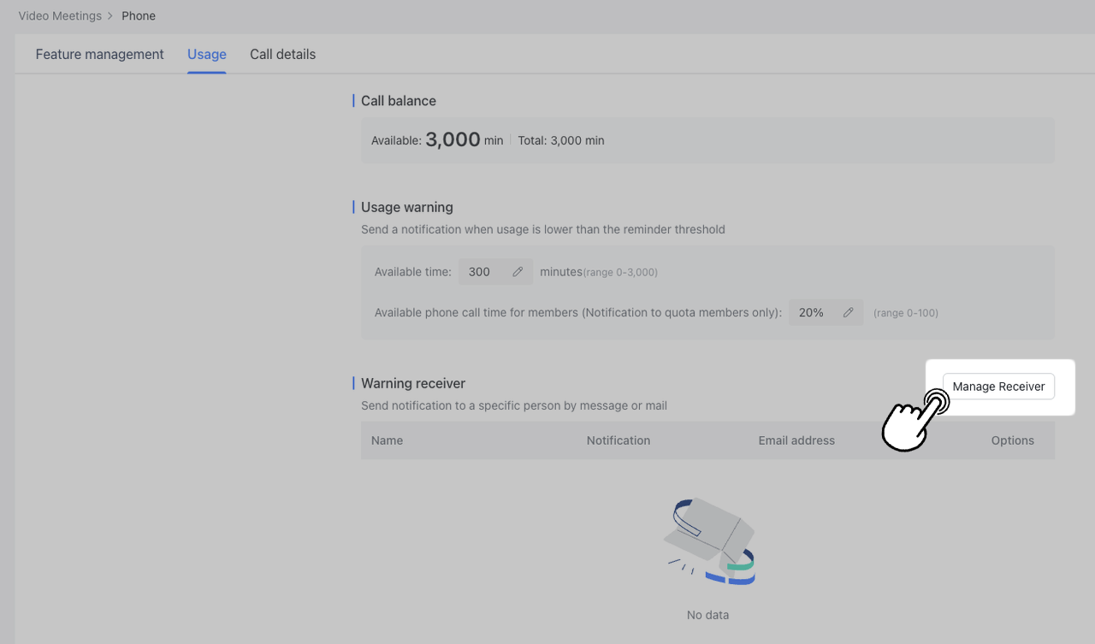Click the Call balance section heading
Viewport: 1095px width, 644px height.
tap(399, 101)
